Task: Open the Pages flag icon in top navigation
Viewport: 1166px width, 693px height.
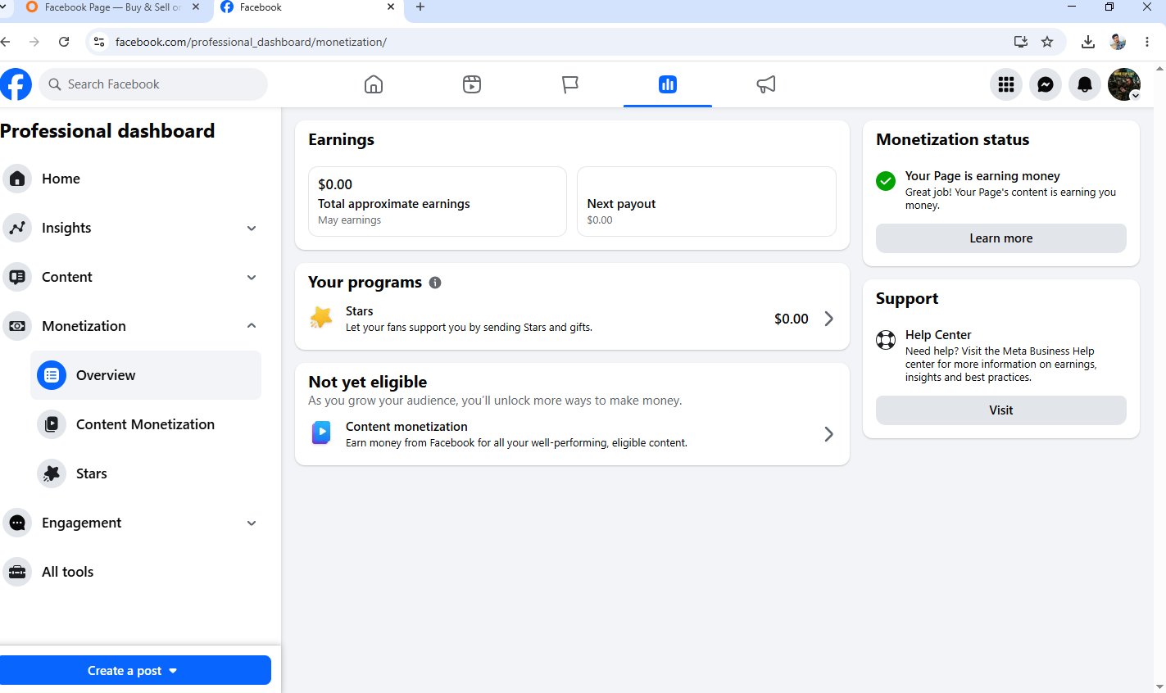Action: (x=570, y=84)
